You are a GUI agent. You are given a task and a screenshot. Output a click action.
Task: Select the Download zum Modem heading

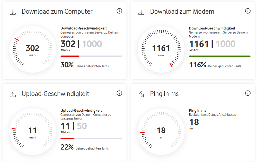(182, 12)
